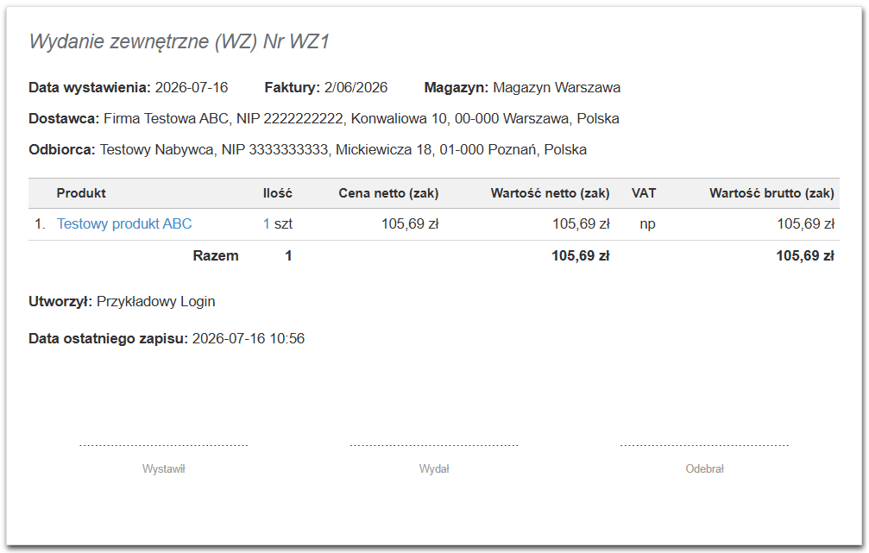The width and height of the screenshot is (869, 553).
Task: Click the blue quantity 1 link
Action: pos(267,223)
